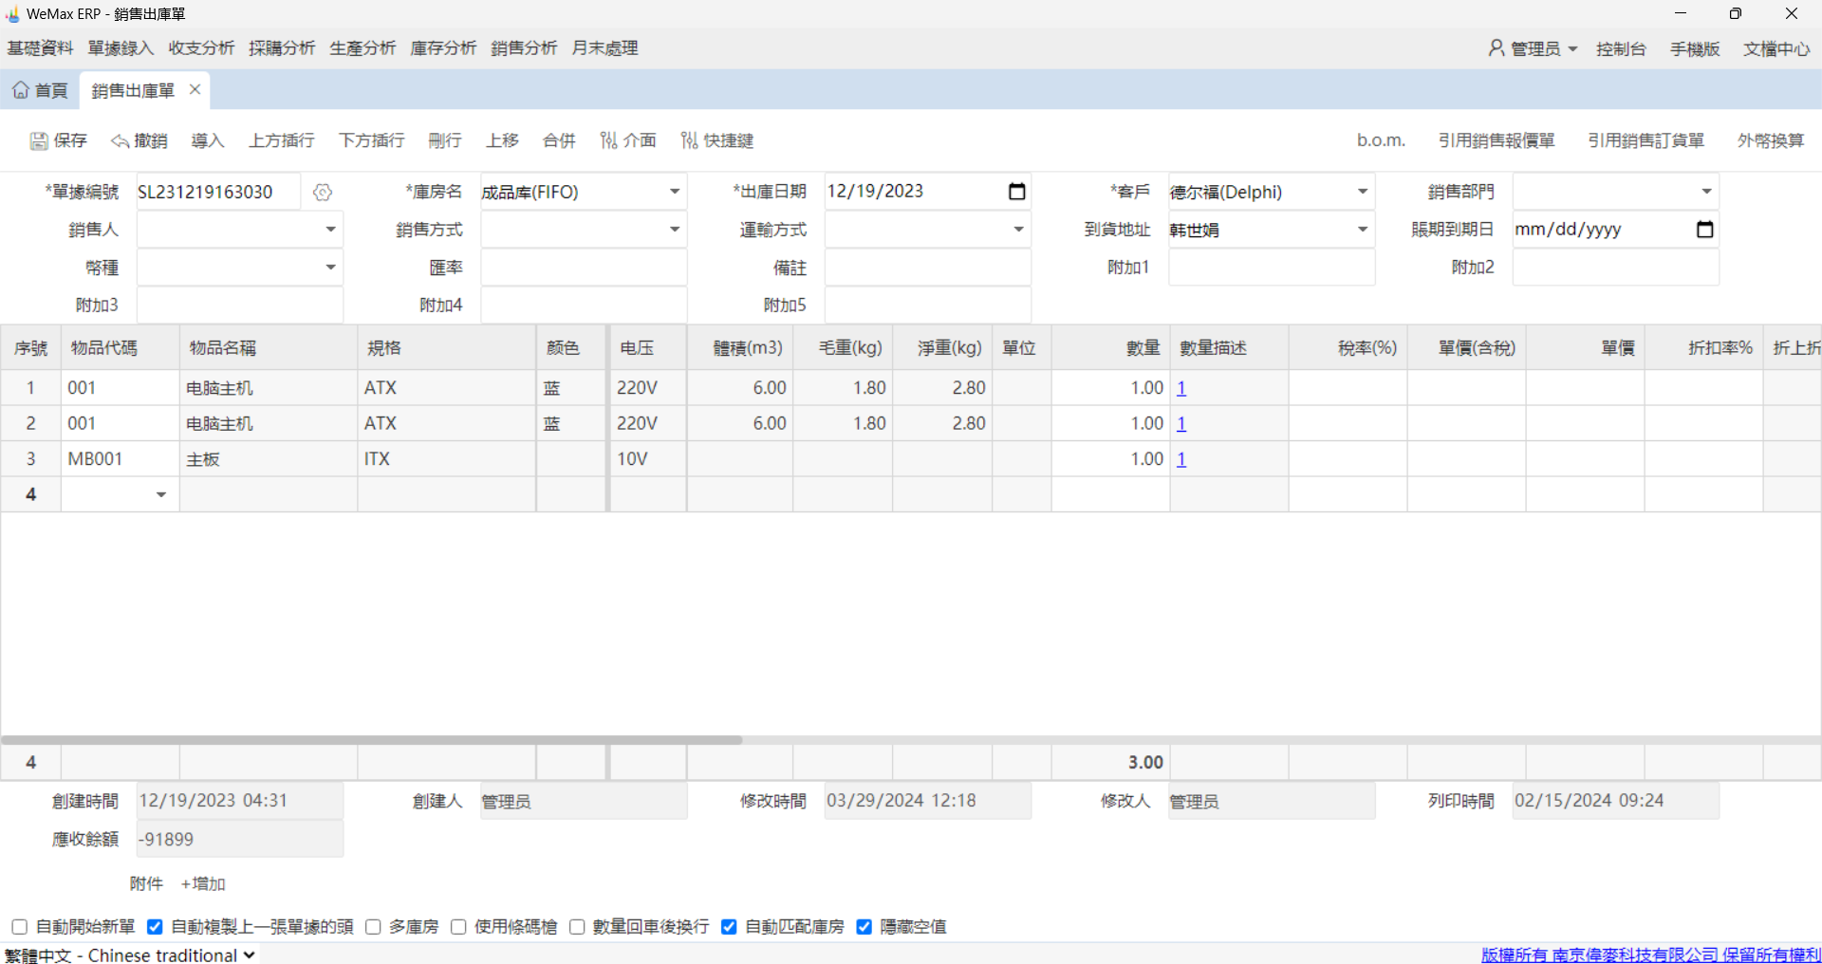Expand the 庫房名 dropdown
The width and height of the screenshot is (1822, 964).
pyautogui.click(x=674, y=192)
